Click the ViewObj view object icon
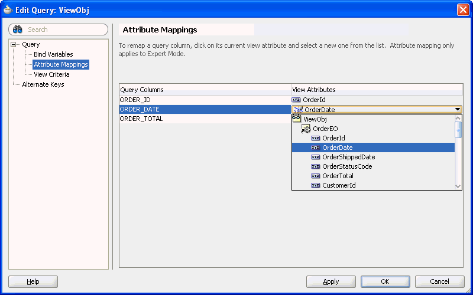Image resolution: width=473 pixels, height=295 pixels. click(x=297, y=119)
